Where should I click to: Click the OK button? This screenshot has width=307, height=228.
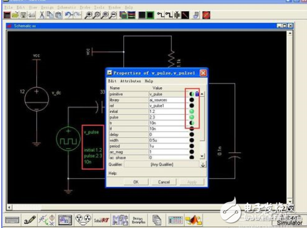click(x=136, y=182)
